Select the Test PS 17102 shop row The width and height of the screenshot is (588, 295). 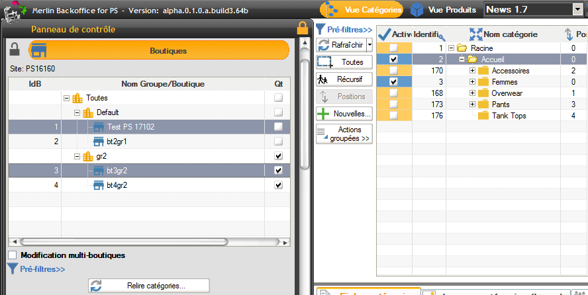(149, 127)
